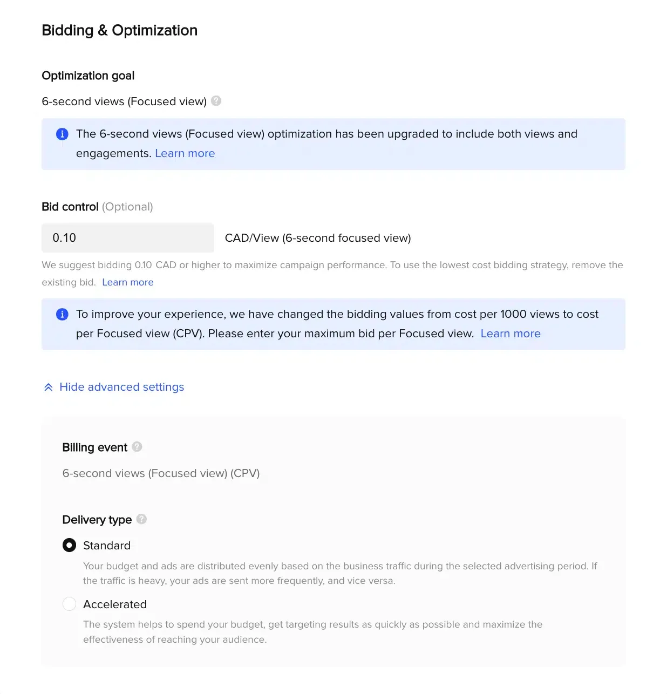Click the bid amount input showing 0.10
The height and width of the screenshot is (694, 667).
127,238
